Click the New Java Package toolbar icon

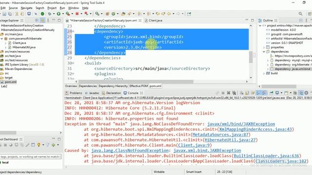click(107, 14)
